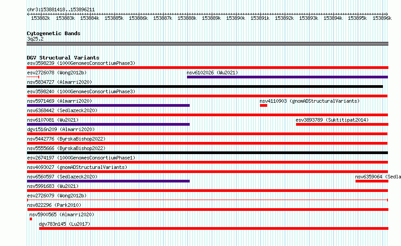Click the Cytogenetic Bands track title
Viewport: 401px width, 246px height.
point(54,33)
